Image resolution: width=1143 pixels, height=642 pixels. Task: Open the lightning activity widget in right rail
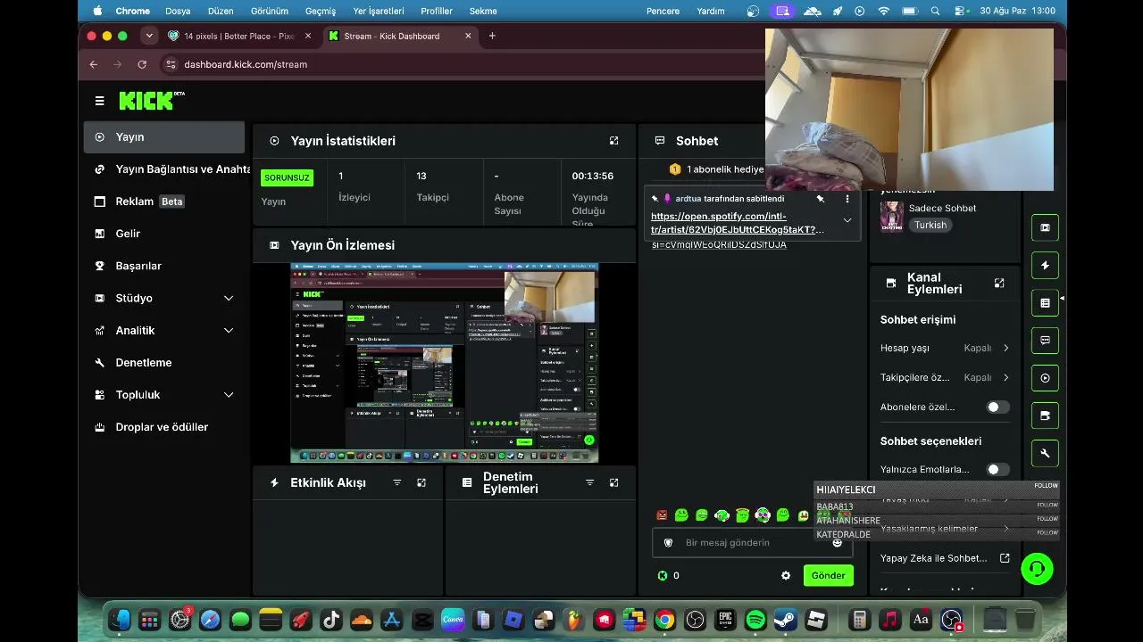tap(1045, 266)
